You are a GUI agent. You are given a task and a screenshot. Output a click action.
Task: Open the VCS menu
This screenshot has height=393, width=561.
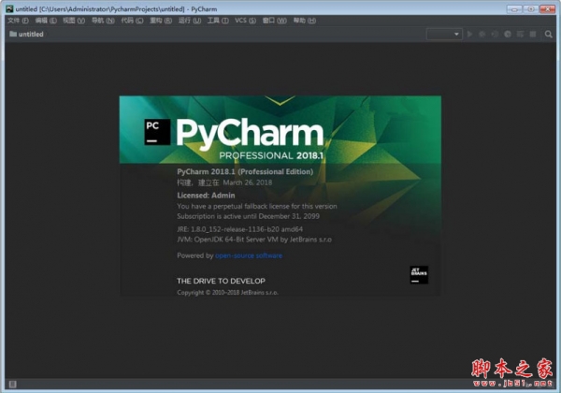click(x=242, y=20)
